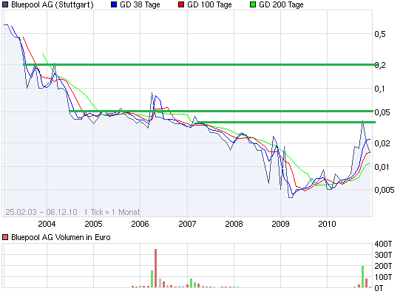Click the blue GD 38 Tage legend swatch
The height and width of the screenshot is (294, 403).
click(114, 4)
